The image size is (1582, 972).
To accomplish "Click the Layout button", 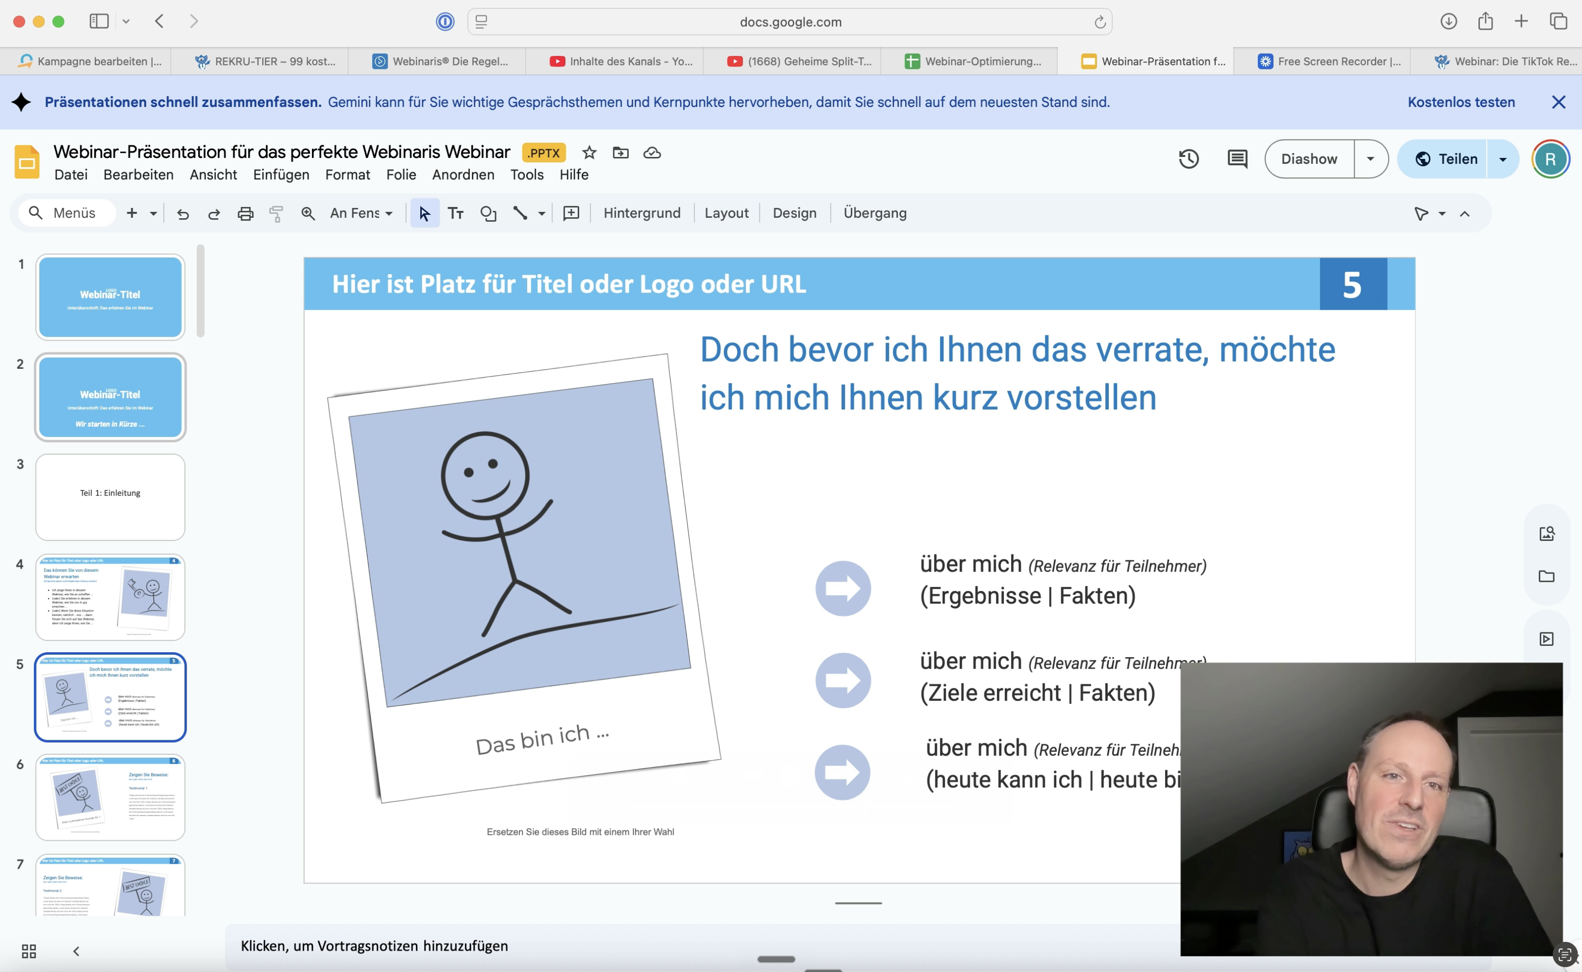I will (726, 213).
